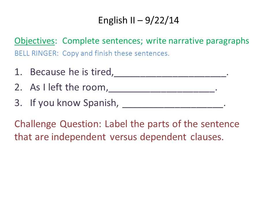Click the underlined Objectives heading
The image size is (277, 208).
tap(35, 41)
